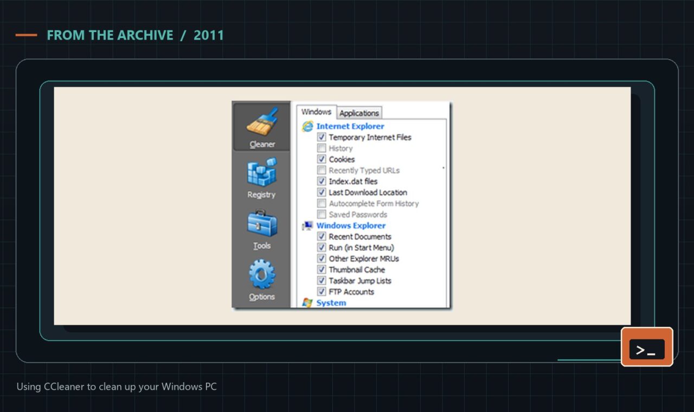The width and height of the screenshot is (694, 412).
Task: Uncheck Other Explorer MRUs checkbox
Action: 322,259
